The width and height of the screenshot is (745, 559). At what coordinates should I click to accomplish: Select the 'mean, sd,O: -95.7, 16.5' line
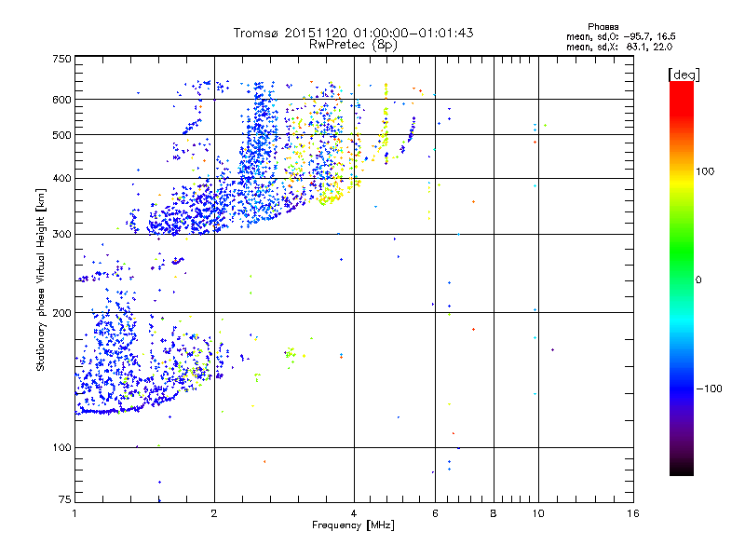(620, 36)
